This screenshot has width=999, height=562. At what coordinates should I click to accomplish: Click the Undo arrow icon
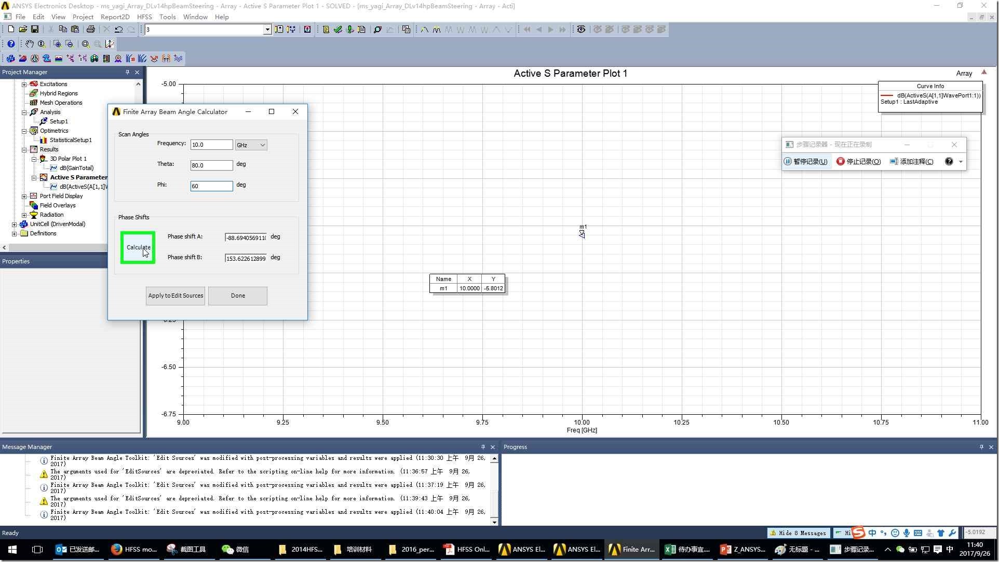click(119, 30)
